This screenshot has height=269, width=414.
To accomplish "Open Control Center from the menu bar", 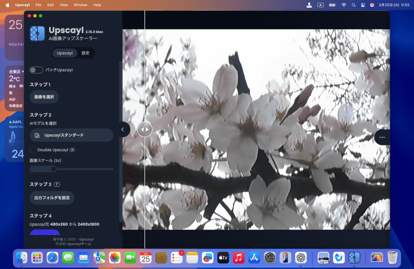I will coord(363,5).
